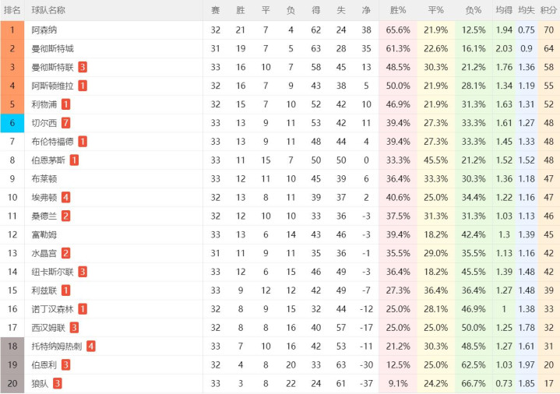Click 阿森纳's points value 70
The width and height of the screenshot is (560, 394).
pos(548,30)
